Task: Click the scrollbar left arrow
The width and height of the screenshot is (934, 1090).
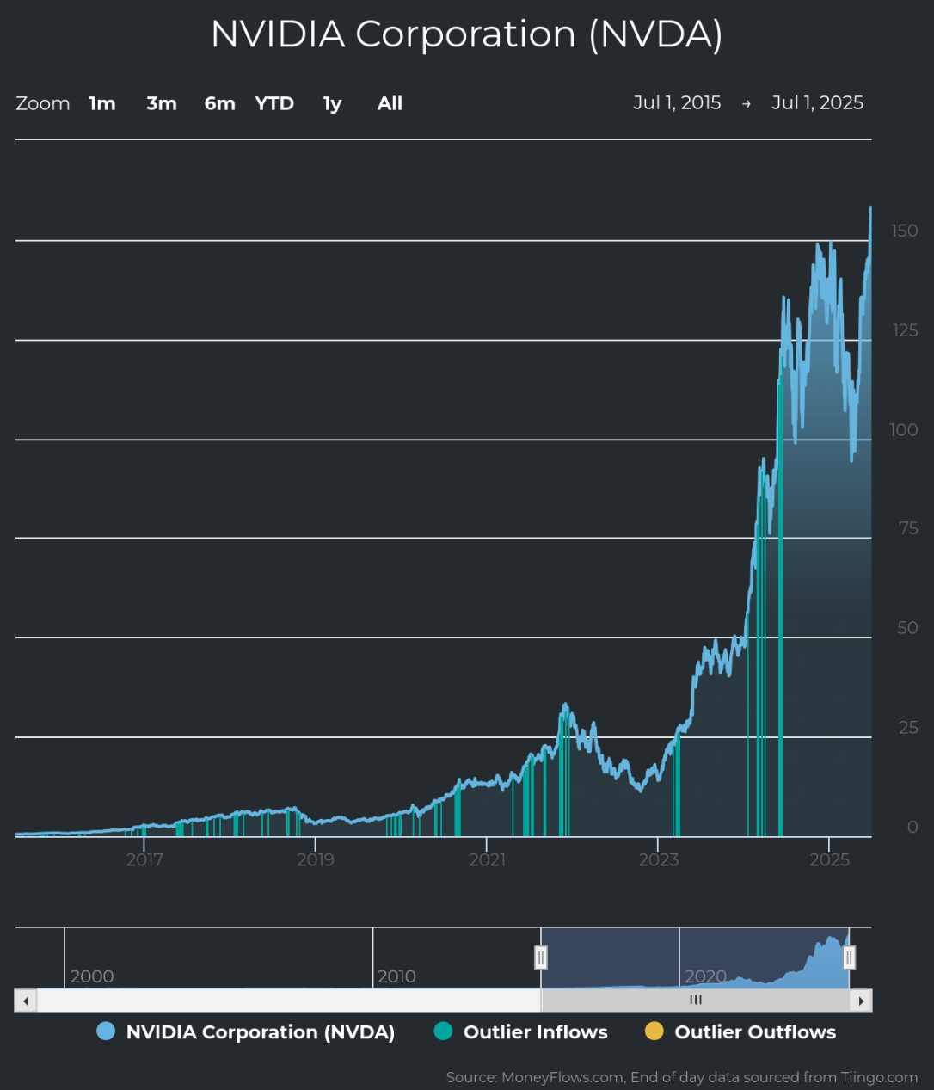Action: 26,1001
